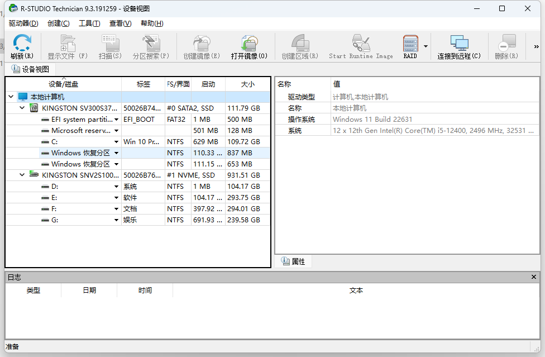Click the Show Files (显示文件) toolbar icon
Image resolution: width=545 pixels, height=357 pixels.
pyautogui.click(x=68, y=43)
